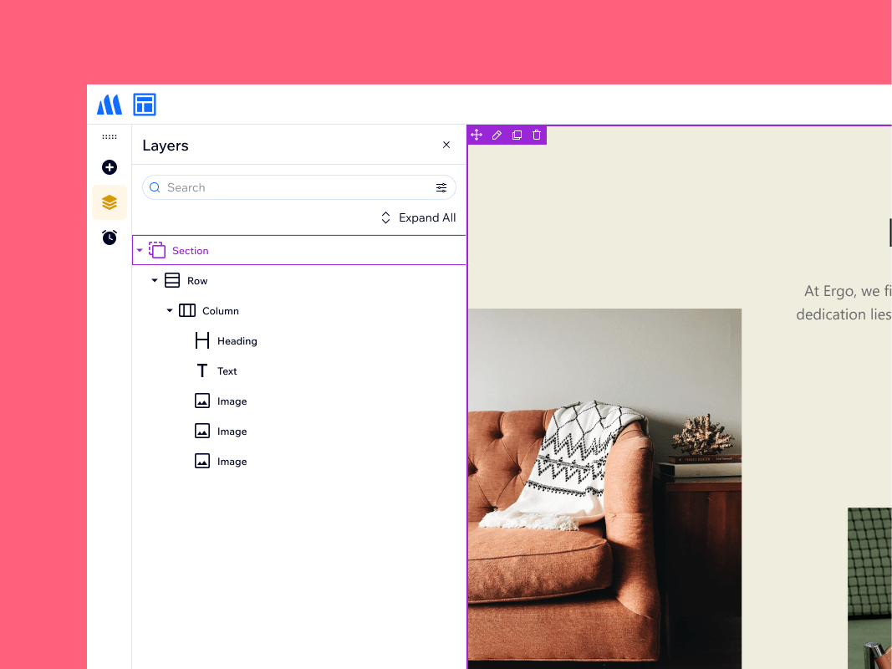This screenshot has width=892, height=669.
Task: Collapse the Column layer arrow
Action: [x=170, y=311]
